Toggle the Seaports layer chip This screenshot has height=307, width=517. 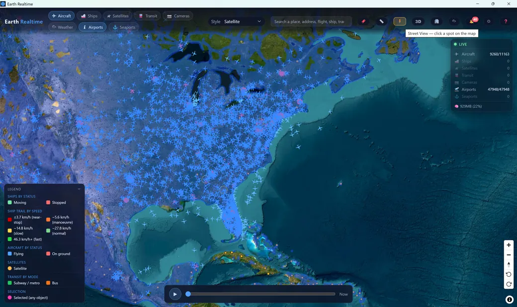point(124,27)
